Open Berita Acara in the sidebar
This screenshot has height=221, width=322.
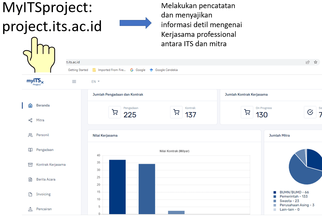point(46,179)
